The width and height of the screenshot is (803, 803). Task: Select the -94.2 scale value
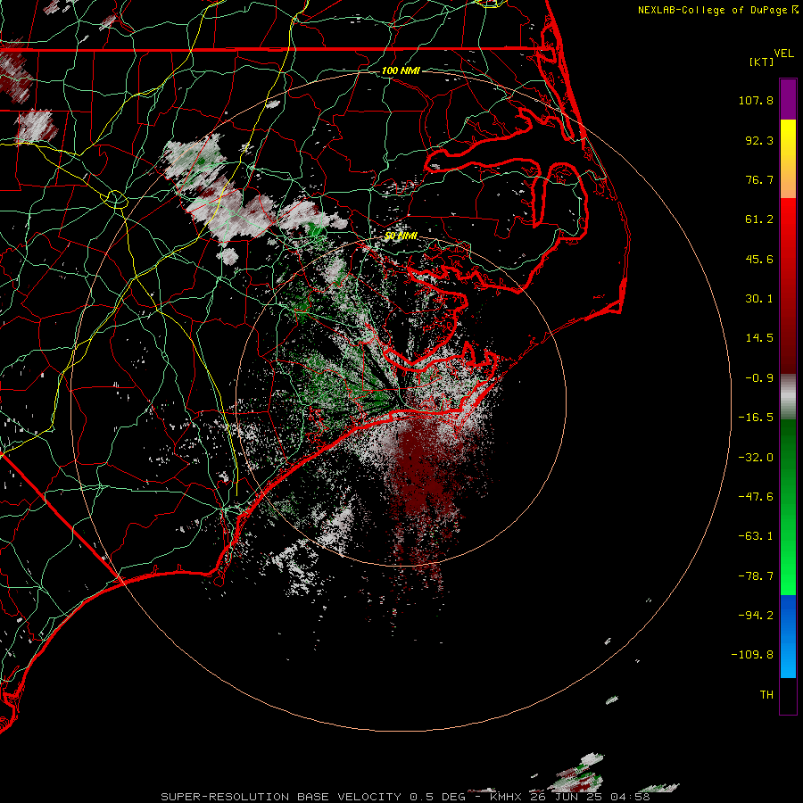point(756,615)
